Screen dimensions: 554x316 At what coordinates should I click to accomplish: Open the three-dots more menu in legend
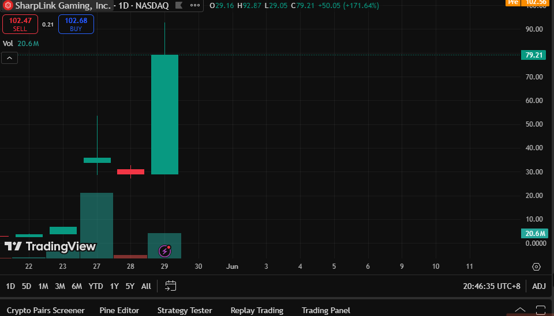click(x=194, y=5)
